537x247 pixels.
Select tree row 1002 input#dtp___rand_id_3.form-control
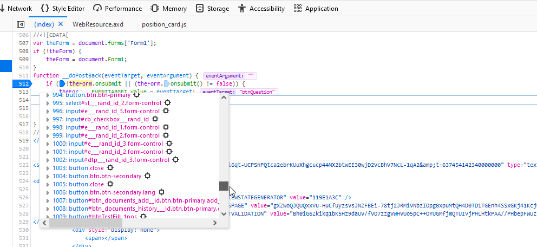tap(129, 160)
